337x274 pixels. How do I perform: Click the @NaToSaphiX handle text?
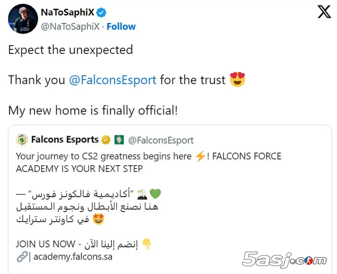coord(71,26)
